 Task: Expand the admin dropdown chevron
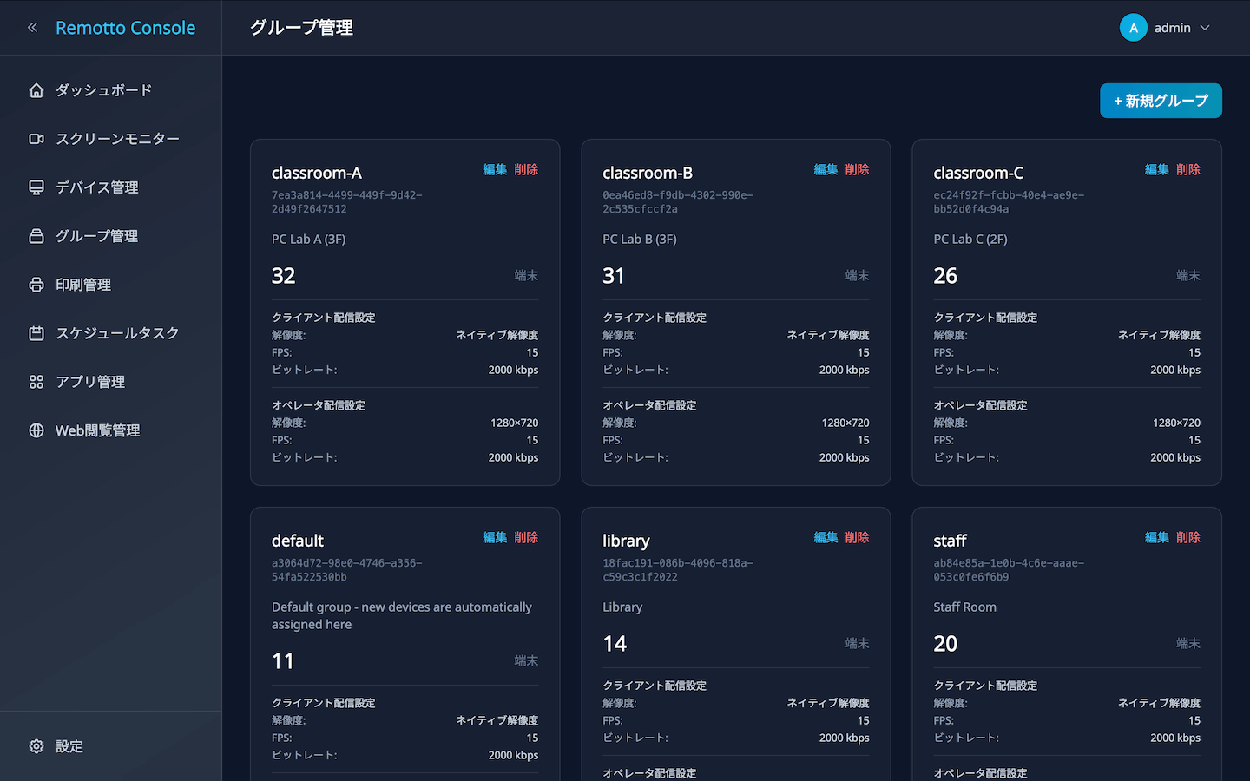click(x=1205, y=28)
